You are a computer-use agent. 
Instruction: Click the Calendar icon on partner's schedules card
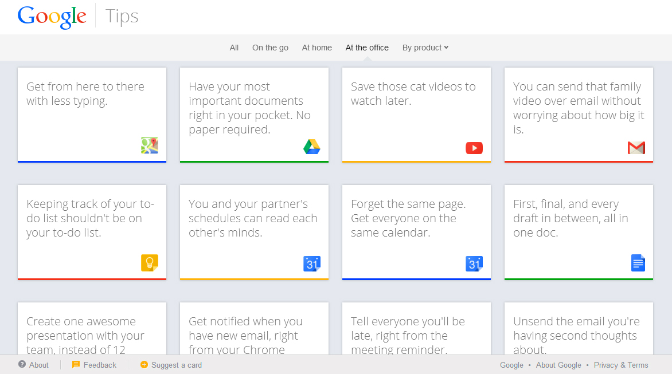tap(312, 263)
